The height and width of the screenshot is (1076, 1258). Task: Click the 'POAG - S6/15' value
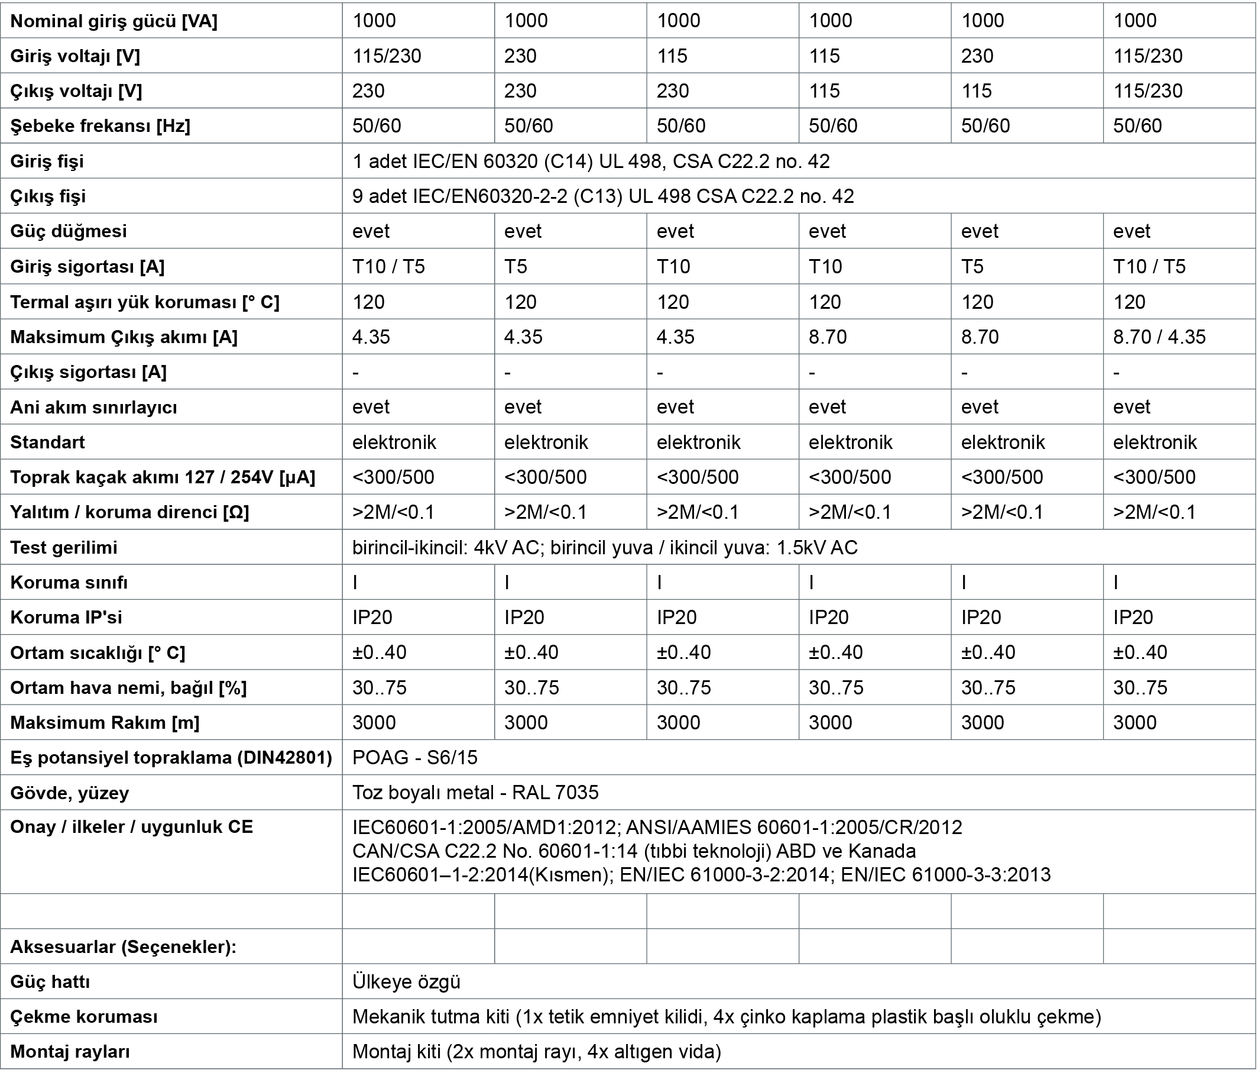tap(415, 758)
